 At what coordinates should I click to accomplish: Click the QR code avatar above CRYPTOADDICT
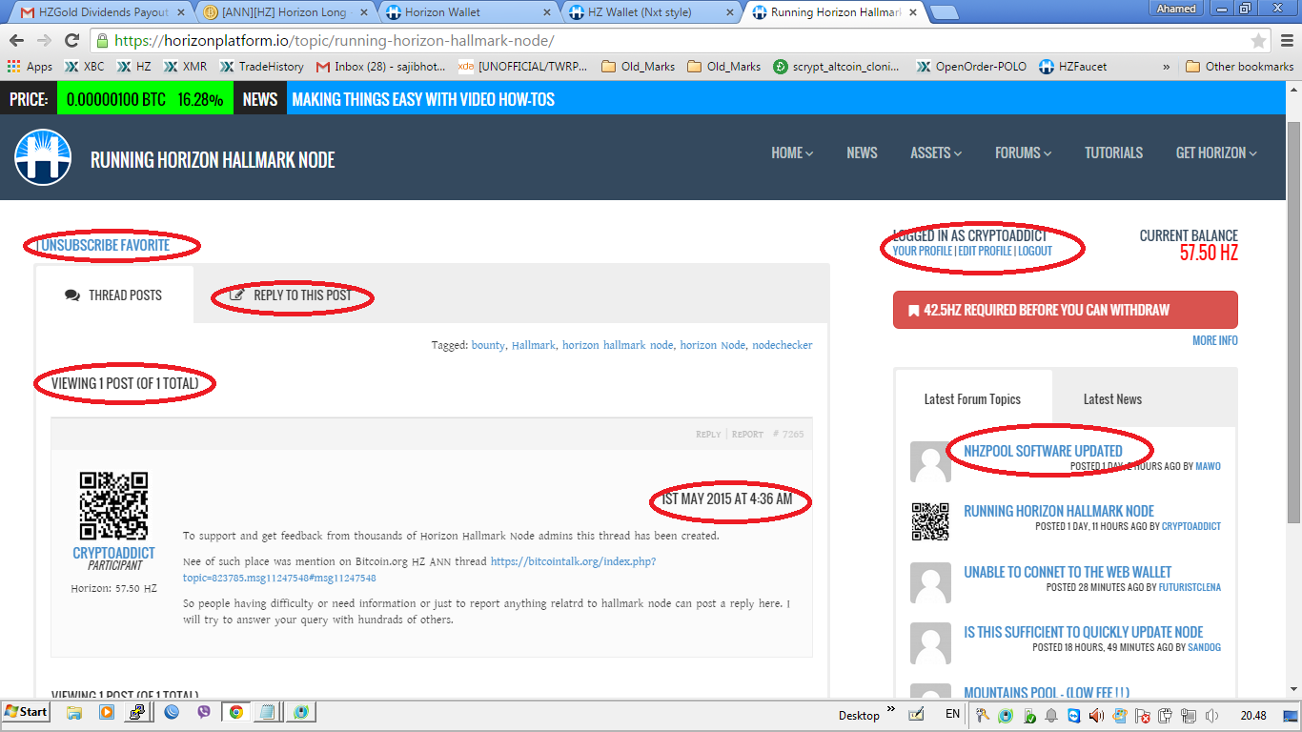113,506
